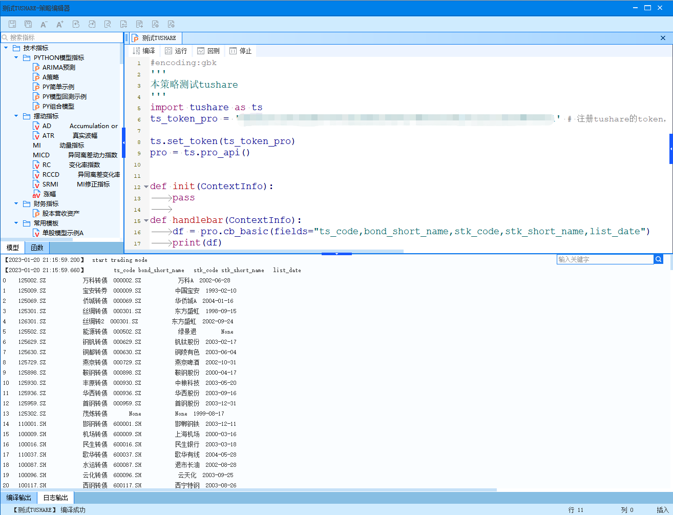Select the RCCD 异同离差变化率 indicator
This screenshot has height=515, width=673.
click(x=76, y=174)
